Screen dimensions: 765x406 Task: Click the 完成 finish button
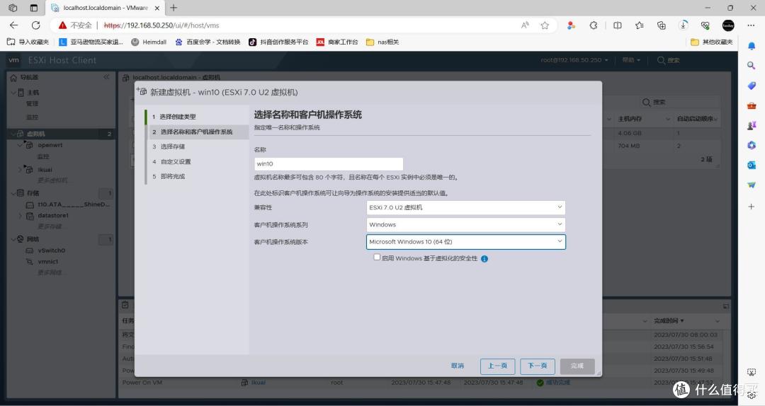tap(577, 366)
